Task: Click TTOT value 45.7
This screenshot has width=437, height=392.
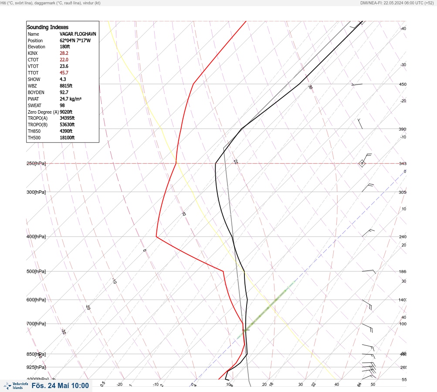Action: [64, 73]
